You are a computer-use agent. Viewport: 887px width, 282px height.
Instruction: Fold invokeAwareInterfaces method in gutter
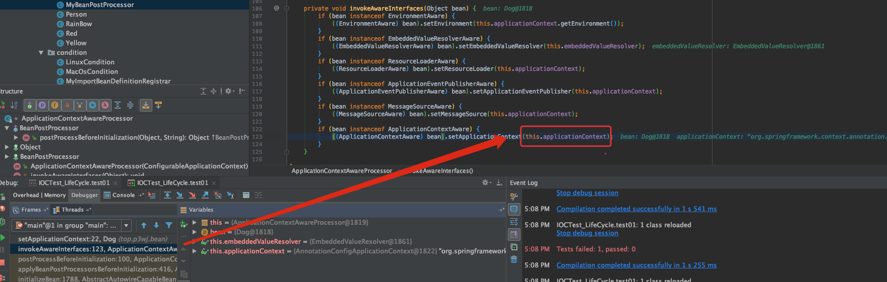click(287, 8)
